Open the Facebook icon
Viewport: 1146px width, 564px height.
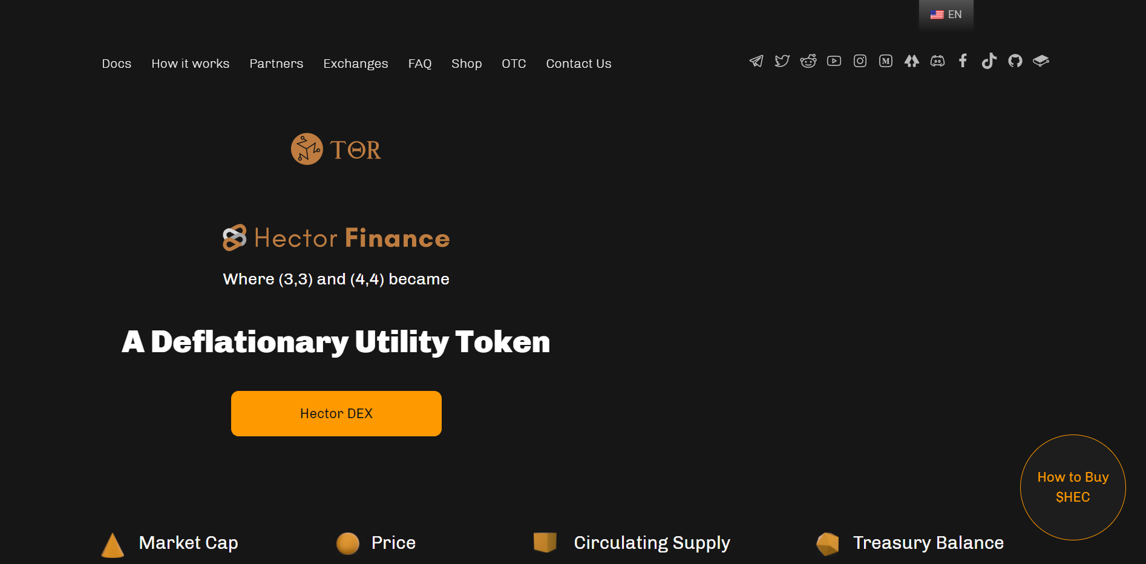click(x=963, y=61)
